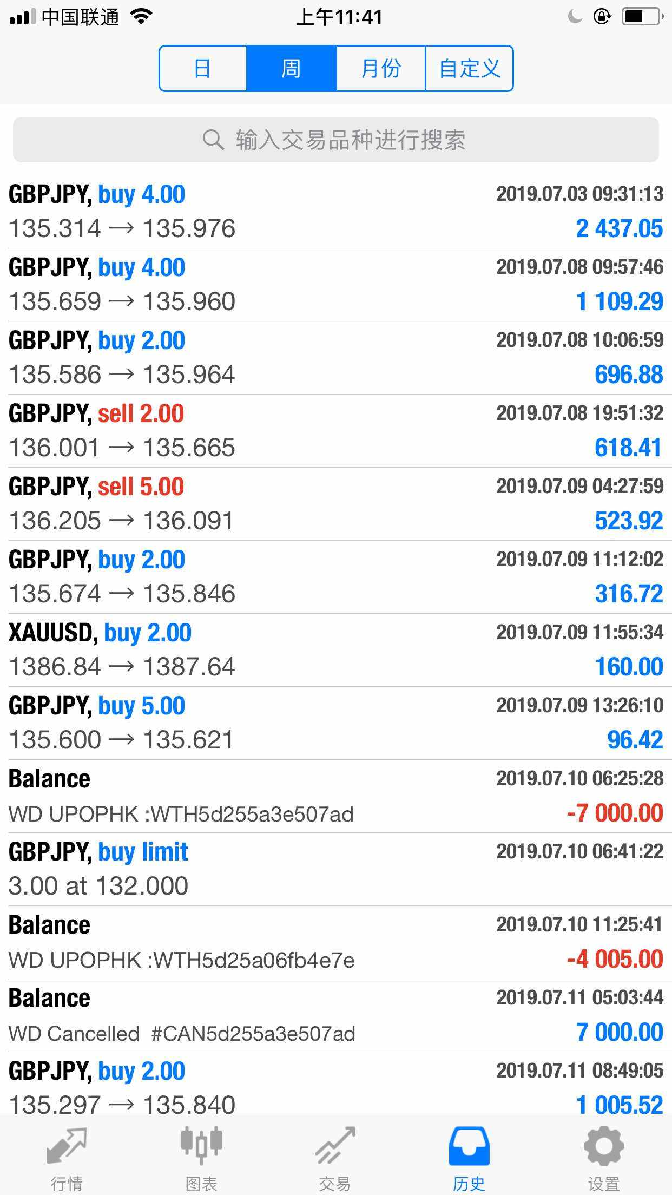Open the 历史 history tab icon
The width and height of the screenshot is (672, 1195).
(469, 1146)
